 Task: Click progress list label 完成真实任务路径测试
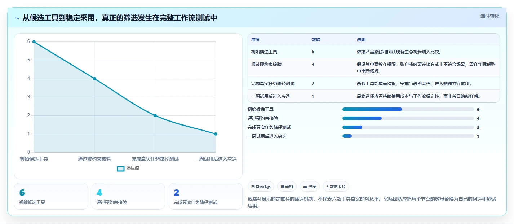(269, 127)
